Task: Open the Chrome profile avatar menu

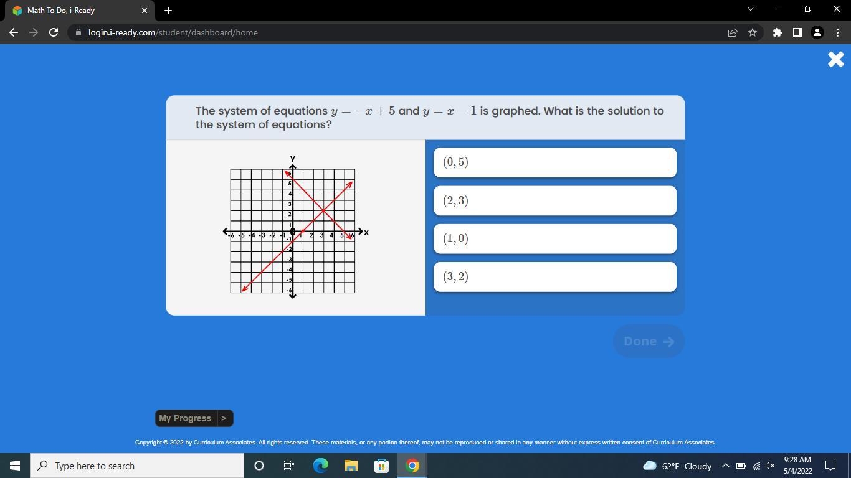Action: [817, 32]
